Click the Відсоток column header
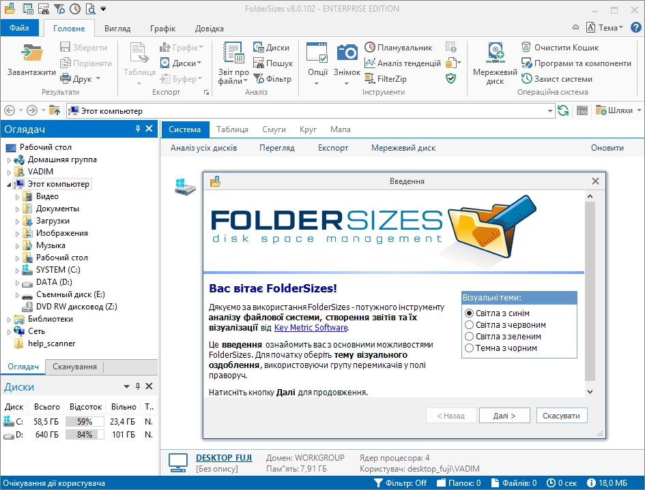Image resolution: width=645 pixels, height=490 pixels. (85, 407)
